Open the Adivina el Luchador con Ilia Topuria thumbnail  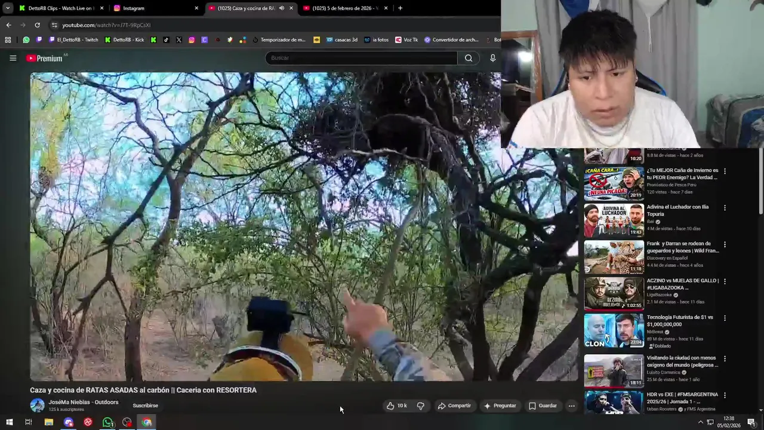614,220
